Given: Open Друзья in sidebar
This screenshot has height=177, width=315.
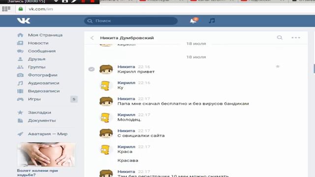Looking at the screenshot, I should pos(36,59).
